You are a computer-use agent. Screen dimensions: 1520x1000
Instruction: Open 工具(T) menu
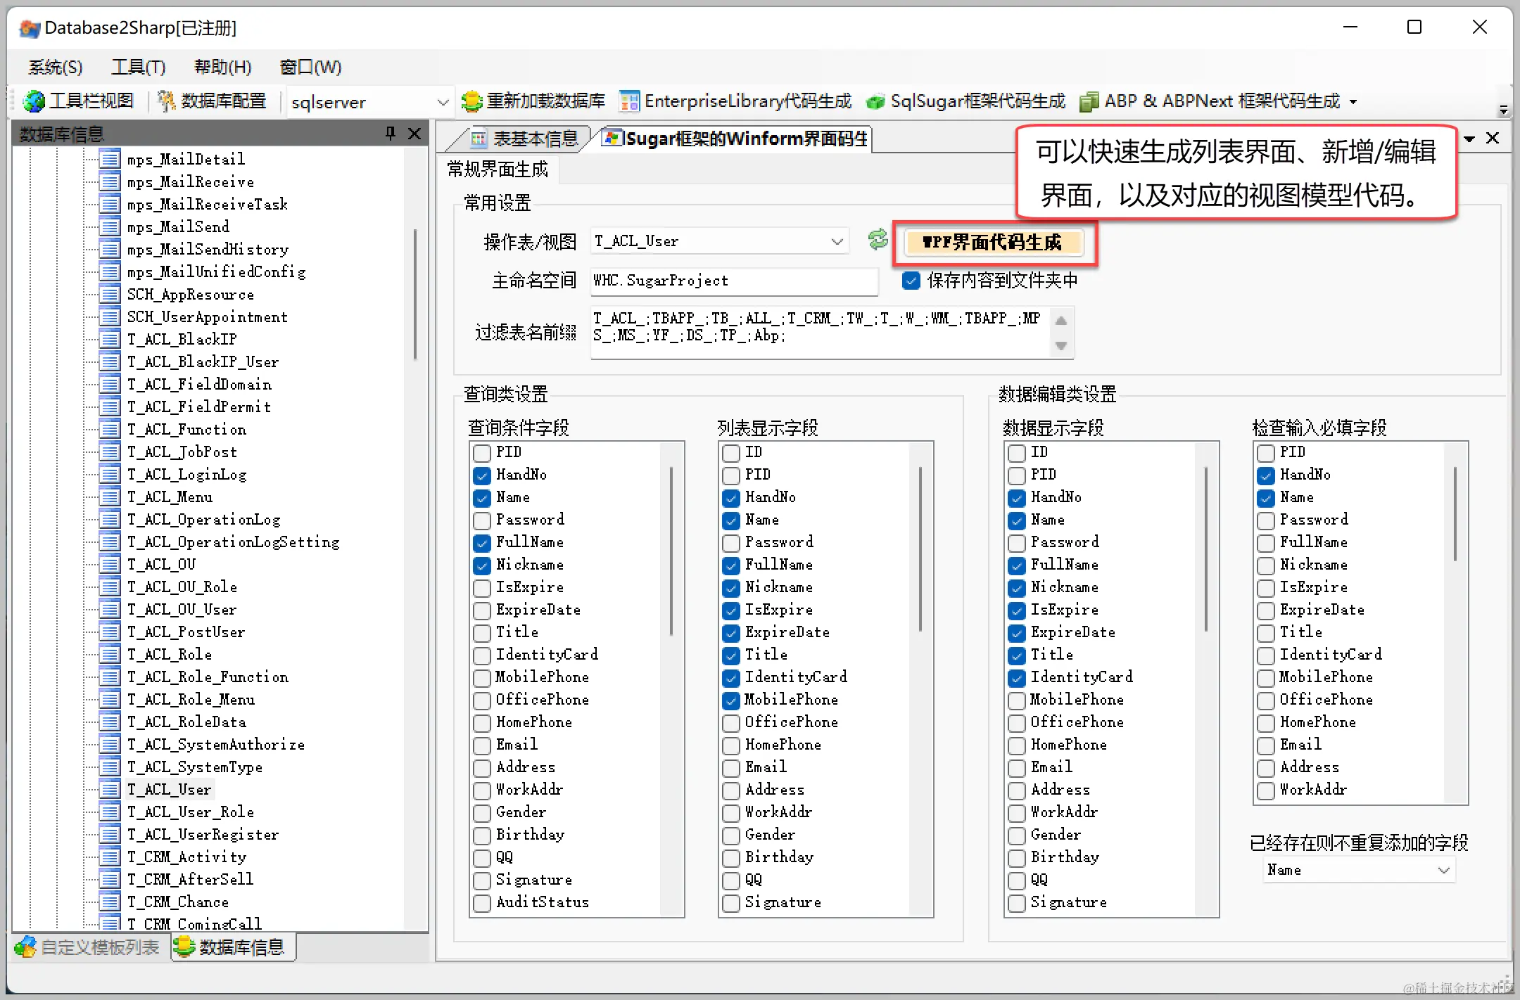pos(139,67)
